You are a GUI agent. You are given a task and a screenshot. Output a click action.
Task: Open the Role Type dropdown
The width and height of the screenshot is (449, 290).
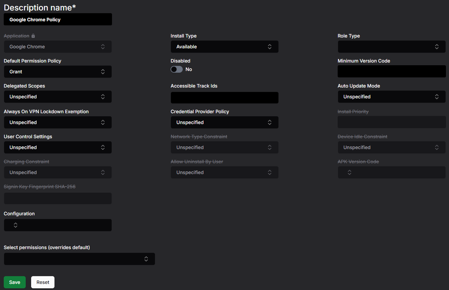coord(391,47)
